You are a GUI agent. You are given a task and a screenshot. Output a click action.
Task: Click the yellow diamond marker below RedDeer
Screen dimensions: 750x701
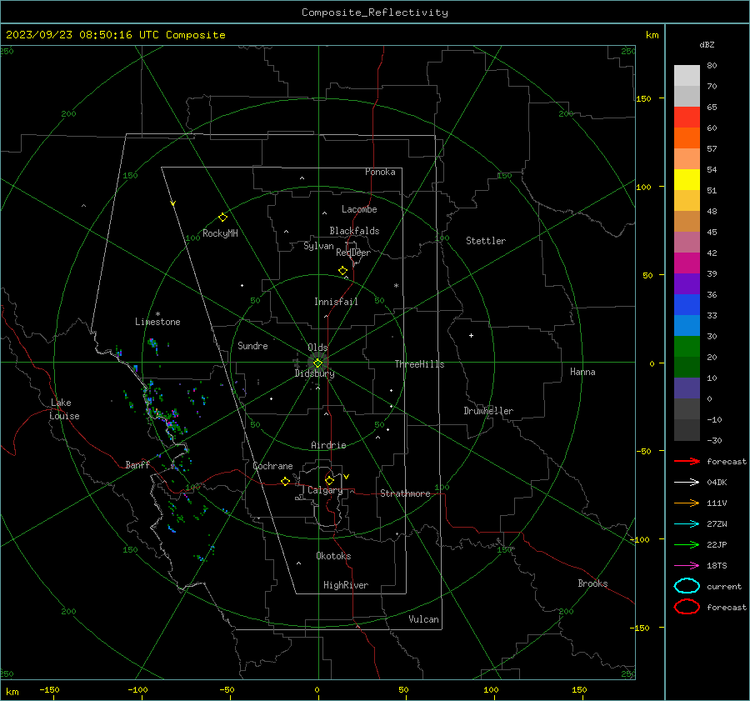point(343,271)
